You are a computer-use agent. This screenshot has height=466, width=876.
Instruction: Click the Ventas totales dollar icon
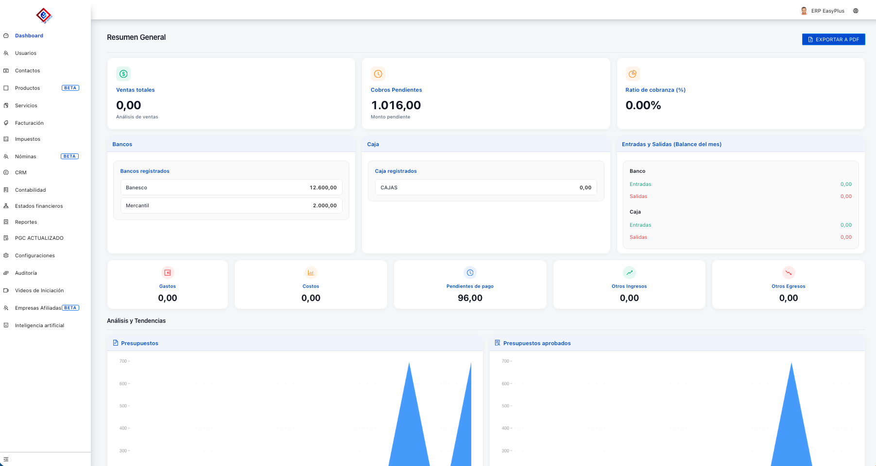point(123,74)
